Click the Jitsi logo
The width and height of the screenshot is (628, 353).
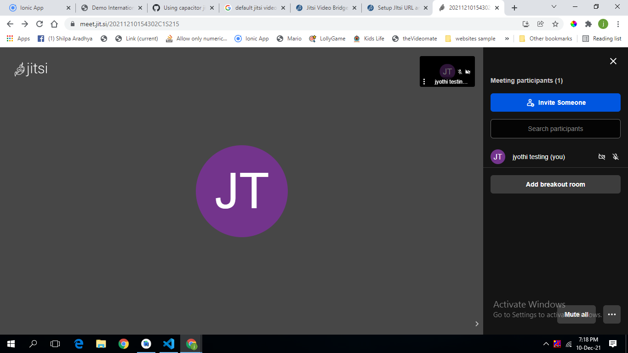[30, 69]
